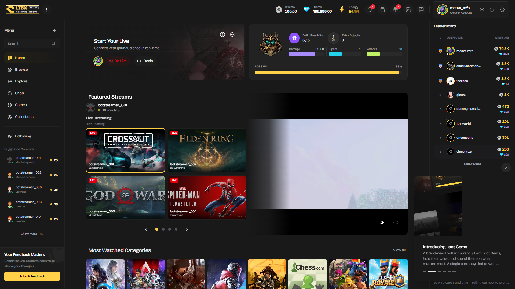Open the news feed icon in the header
The image size is (515, 289).
click(408, 10)
